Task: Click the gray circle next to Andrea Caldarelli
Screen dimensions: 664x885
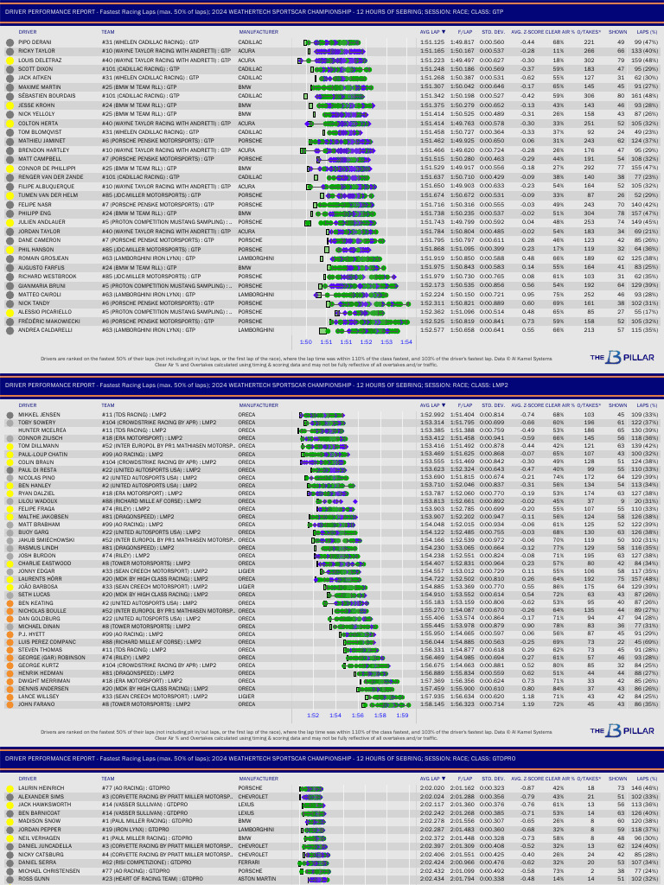Action: click(x=10, y=330)
